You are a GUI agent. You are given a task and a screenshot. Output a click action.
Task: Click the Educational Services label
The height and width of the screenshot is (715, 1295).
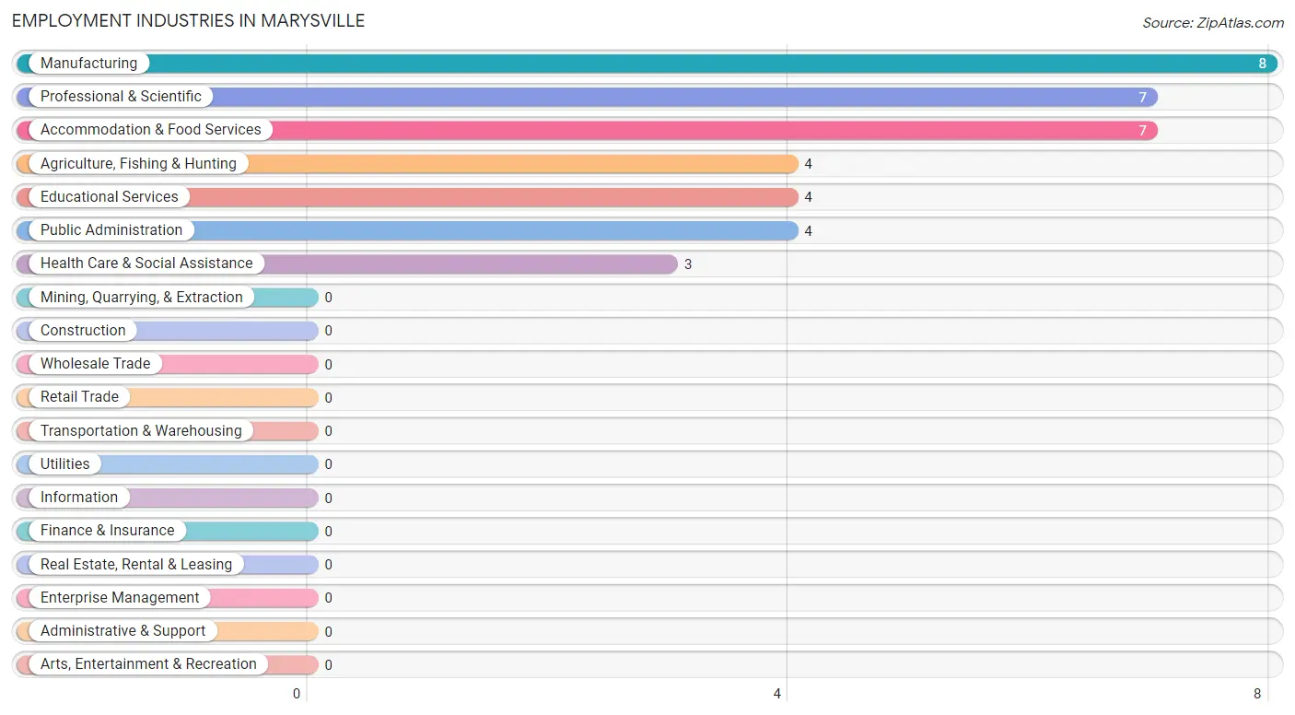[x=110, y=196]
